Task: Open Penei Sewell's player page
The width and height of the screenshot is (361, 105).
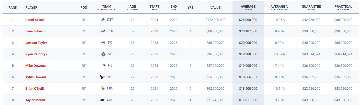Action: pyautogui.click(x=35, y=20)
